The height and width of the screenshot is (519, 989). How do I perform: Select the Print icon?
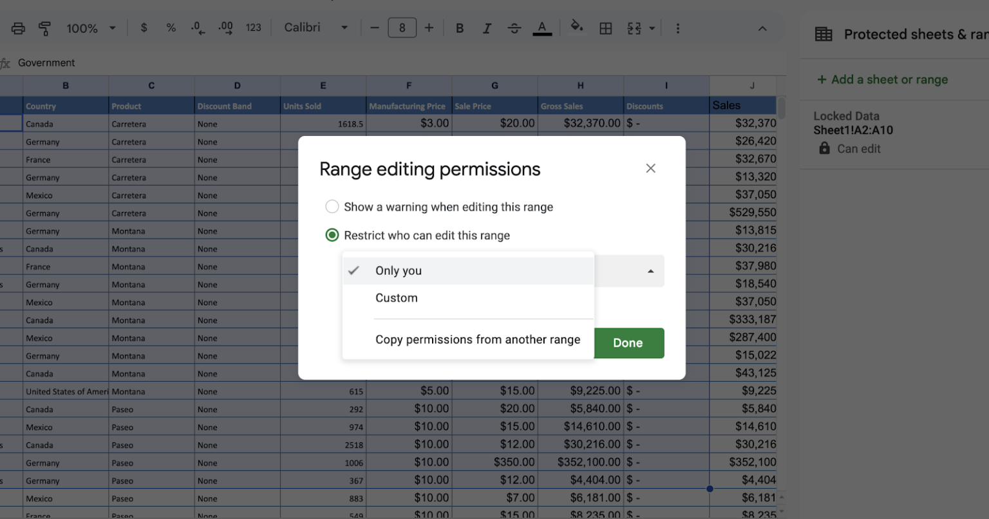tap(17, 28)
